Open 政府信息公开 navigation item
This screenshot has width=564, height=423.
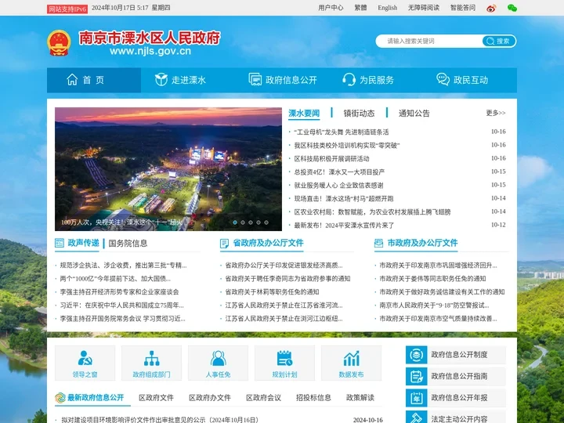(x=283, y=80)
